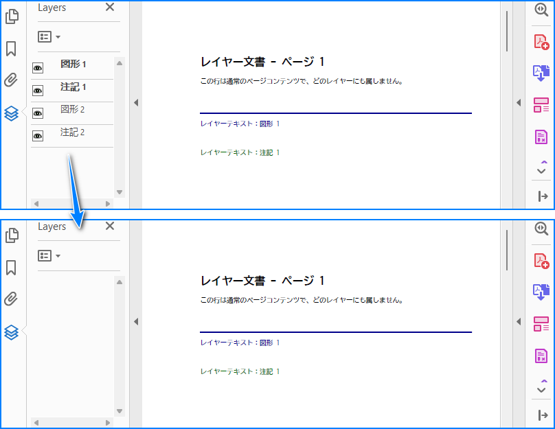Toggle visibility eye of layer 注記 2
Viewport: 555px width, 429px height.
(x=38, y=136)
